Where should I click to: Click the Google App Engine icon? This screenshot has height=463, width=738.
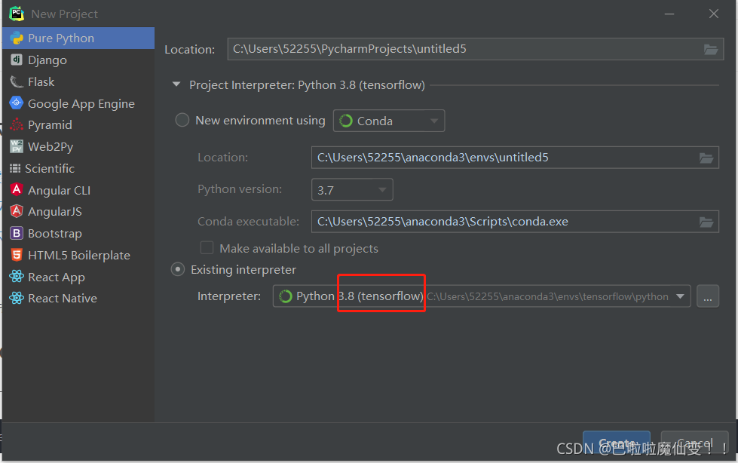17,103
